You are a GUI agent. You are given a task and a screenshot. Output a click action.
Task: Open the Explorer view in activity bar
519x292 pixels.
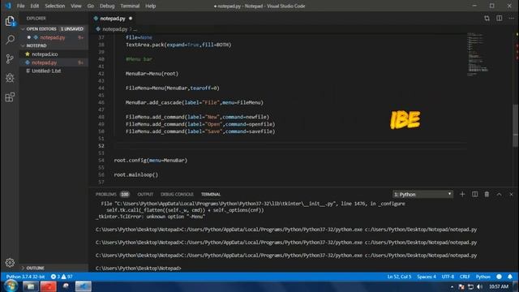[x=10, y=21]
